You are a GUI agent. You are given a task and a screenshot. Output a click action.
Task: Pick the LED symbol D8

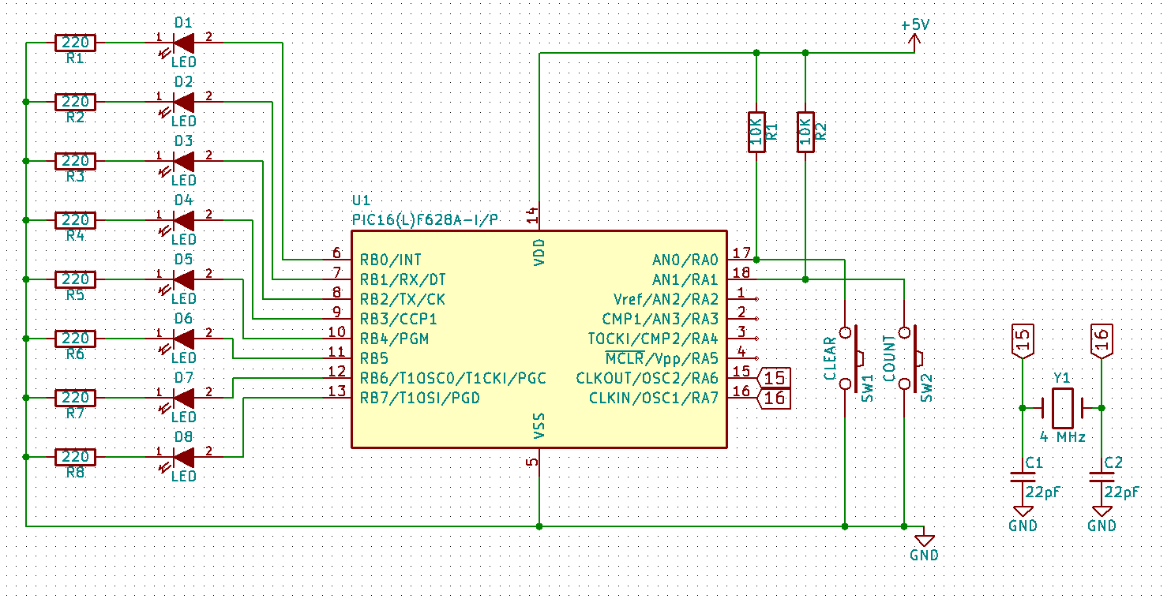click(x=183, y=457)
